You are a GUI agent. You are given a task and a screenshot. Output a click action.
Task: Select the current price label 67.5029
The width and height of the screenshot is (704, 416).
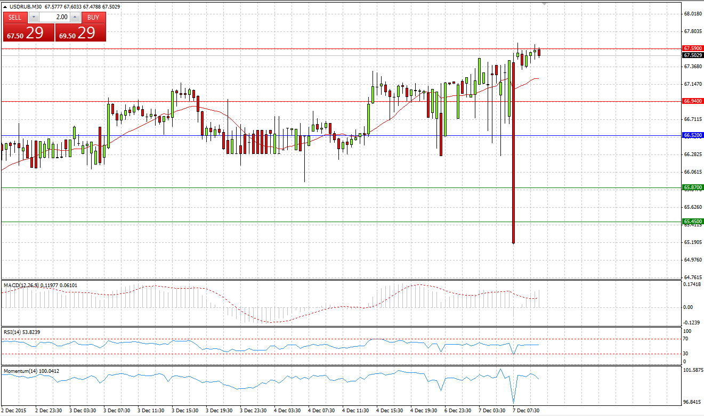click(693, 55)
